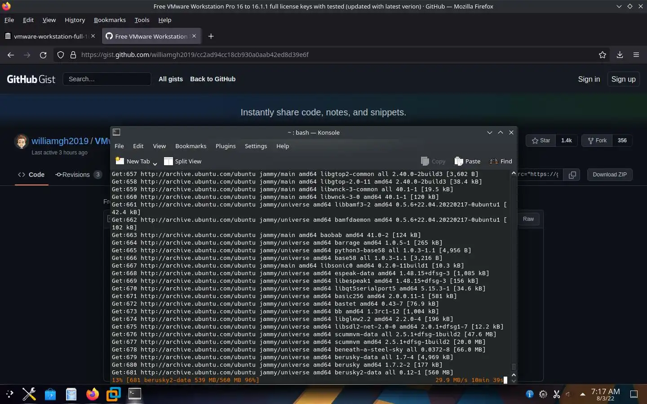Image resolution: width=647 pixels, height=404 pixels.
Task: Click the Konsole terminal taskbar icon
Action: (x=135, y=394)
